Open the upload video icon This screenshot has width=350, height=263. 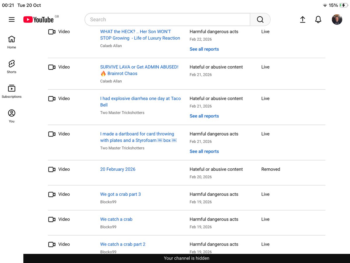[303, 20]
